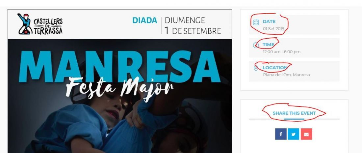Click the DATE heading

(269, 21)
